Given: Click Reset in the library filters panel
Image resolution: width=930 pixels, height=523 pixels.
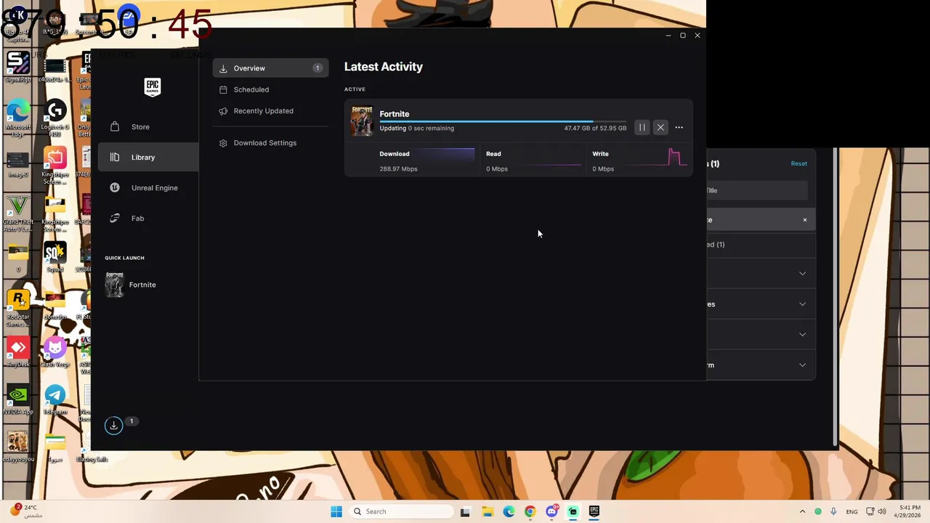Looking at the screenshot, I should pos(798,163).
